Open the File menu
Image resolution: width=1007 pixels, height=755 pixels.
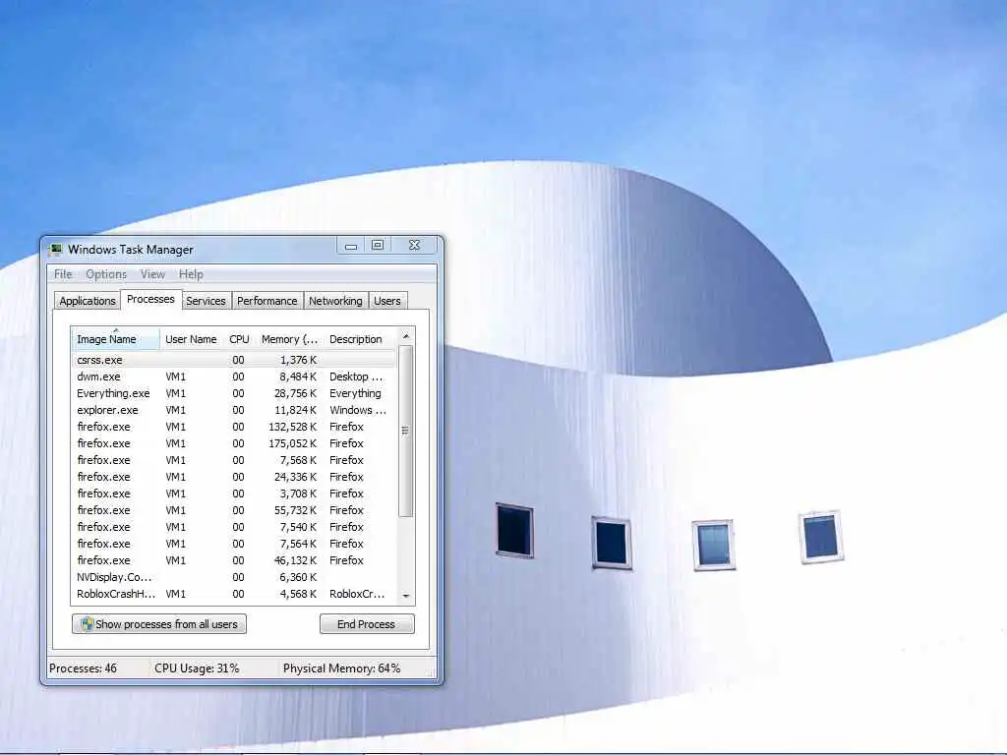point(63,274)
